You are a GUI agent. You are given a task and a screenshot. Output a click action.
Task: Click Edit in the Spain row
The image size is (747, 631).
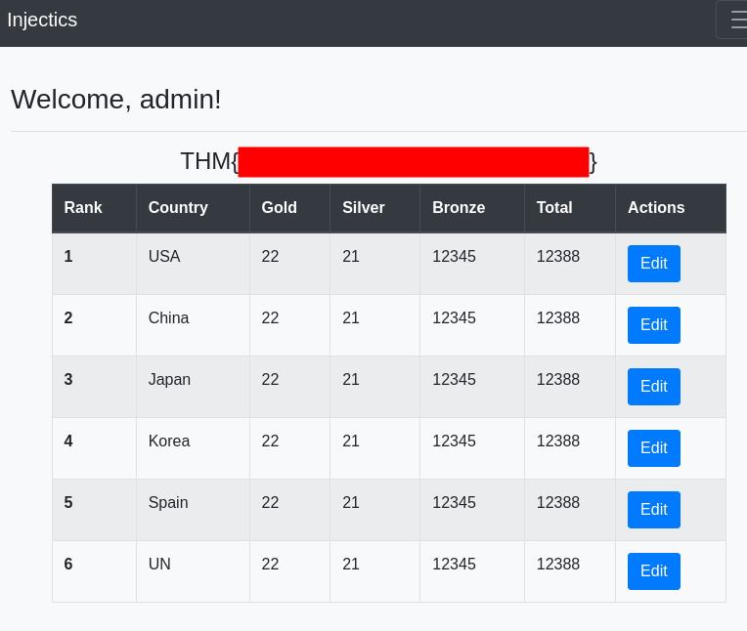[x=653, y=510]
